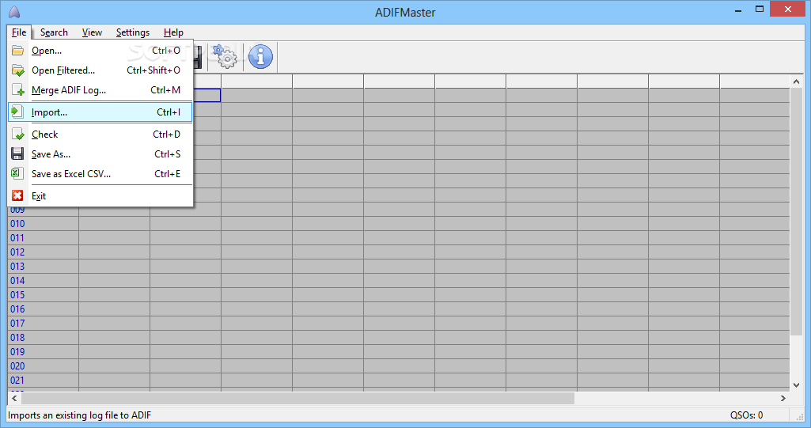Click the open folder icon beside Open...
The width and height of the screenshot is (811, 428).
pos(17,51)
